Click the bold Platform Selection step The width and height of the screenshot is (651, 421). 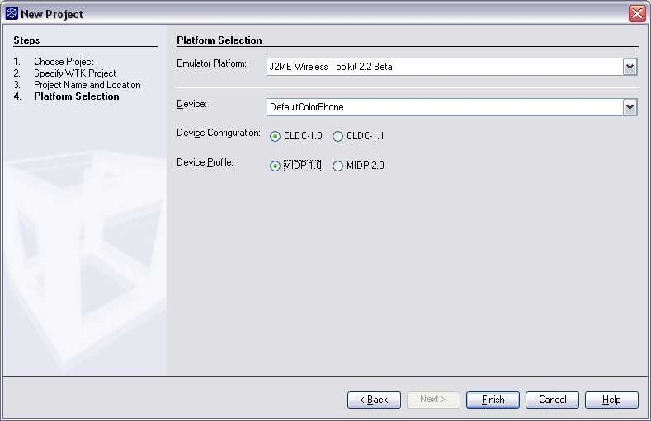(x=76, y=96)
